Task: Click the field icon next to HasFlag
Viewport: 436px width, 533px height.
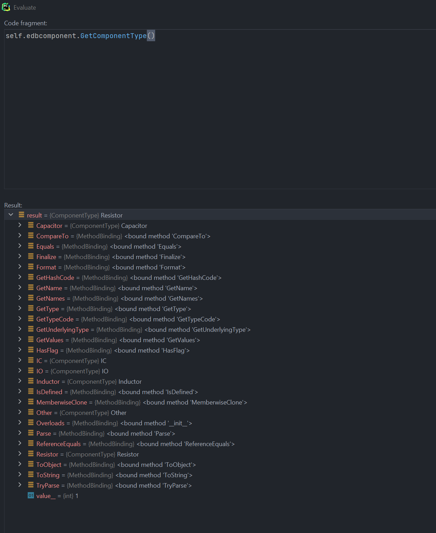Action: [x=30, y=350]
